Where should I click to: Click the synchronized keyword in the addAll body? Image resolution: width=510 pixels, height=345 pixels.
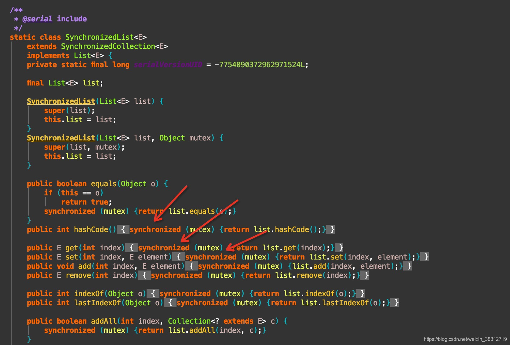(70, 330)
